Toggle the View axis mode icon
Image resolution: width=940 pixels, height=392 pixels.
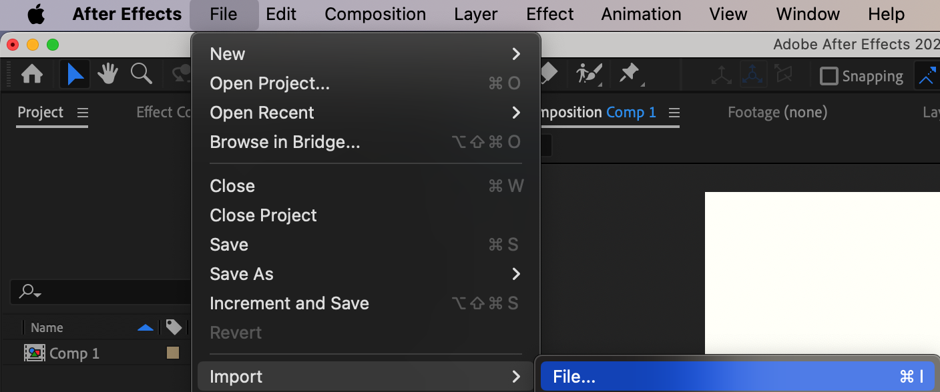[x=784, y=75]
